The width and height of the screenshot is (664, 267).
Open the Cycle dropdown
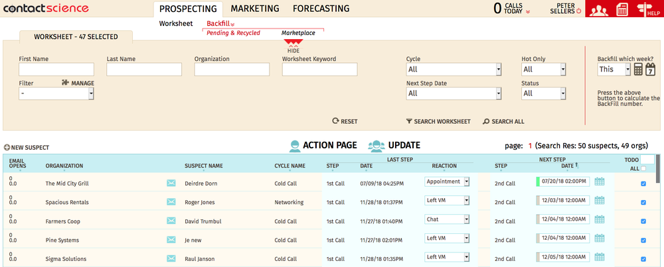(454, 70)
